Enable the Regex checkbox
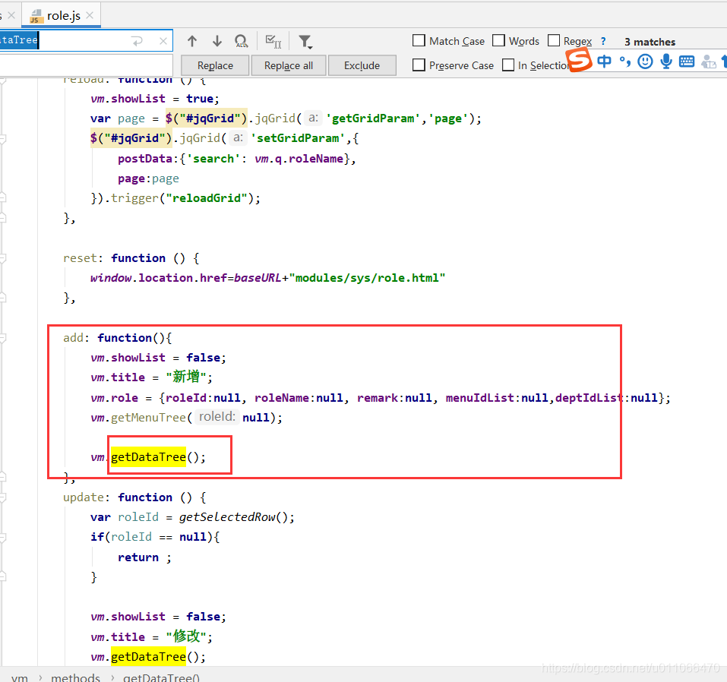727x682 pixels. point(554,40)
